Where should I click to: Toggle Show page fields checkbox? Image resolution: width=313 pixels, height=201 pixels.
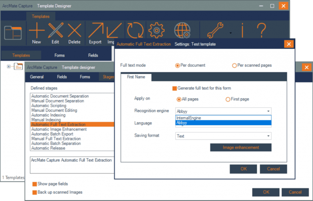(35, 184)
